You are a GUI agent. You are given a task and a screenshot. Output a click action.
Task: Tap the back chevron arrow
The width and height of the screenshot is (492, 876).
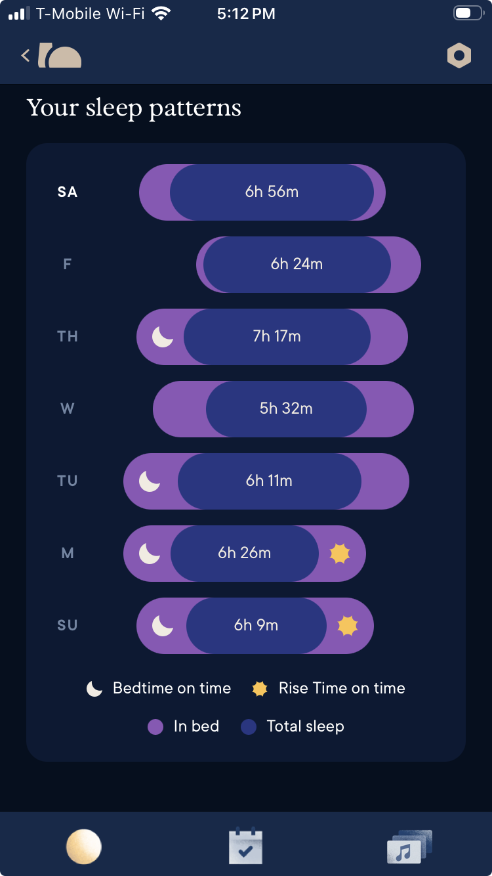(26, 56)
